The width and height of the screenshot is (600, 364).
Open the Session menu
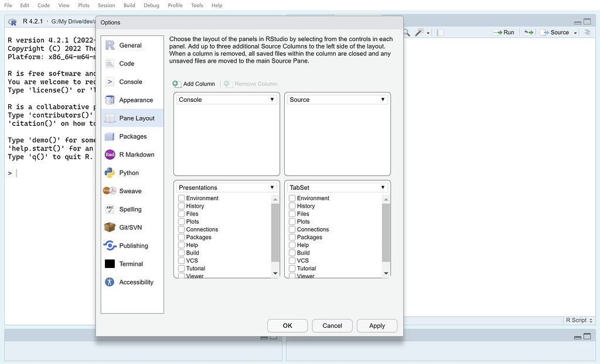click(x=106, y=5)
